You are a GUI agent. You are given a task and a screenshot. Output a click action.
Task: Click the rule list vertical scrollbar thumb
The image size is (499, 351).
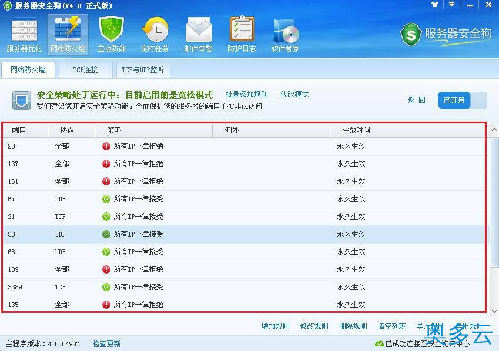(494, 202)
